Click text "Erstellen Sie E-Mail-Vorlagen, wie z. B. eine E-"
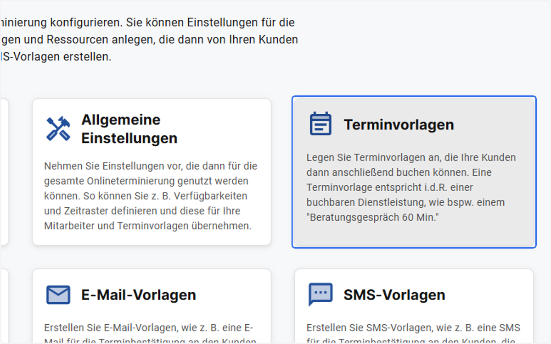The width and height of the screenshot is (551, 344). pos(149,328)
